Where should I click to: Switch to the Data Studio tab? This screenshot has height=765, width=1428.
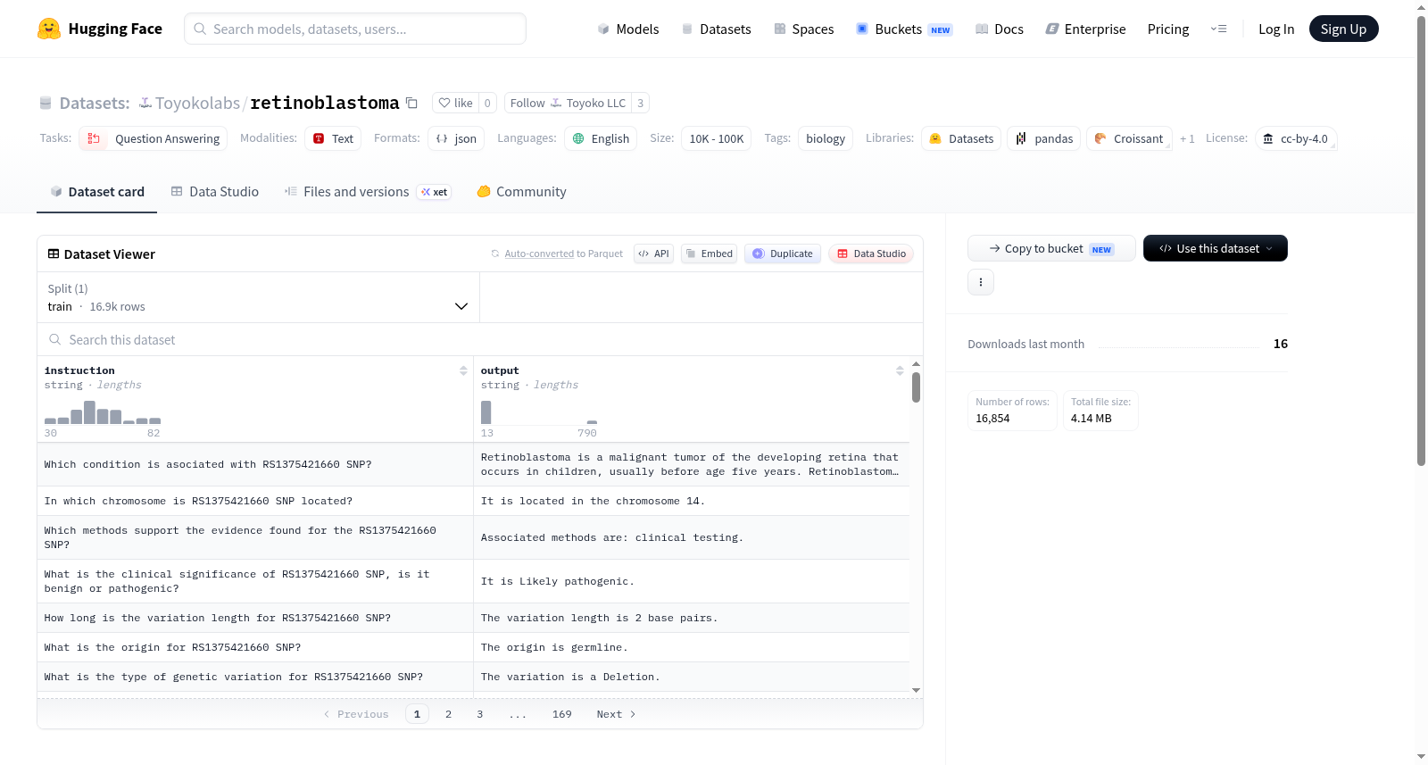[215, 191]
